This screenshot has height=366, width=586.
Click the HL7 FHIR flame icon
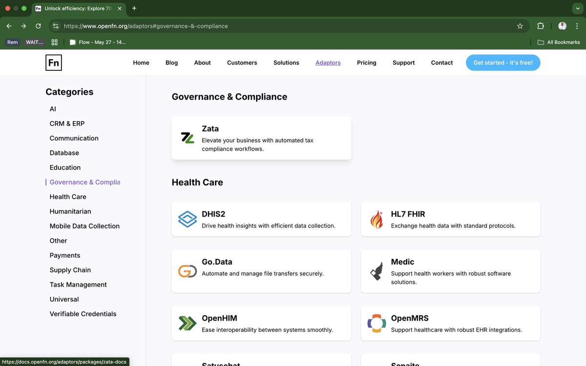377,220
